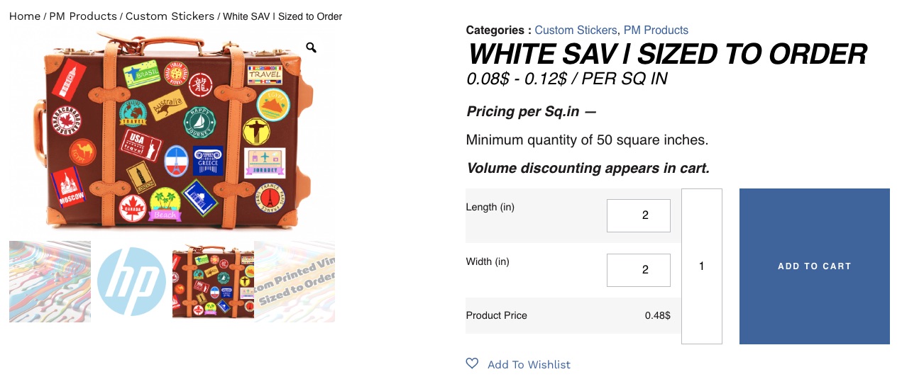This screenshot has width=902, height=384.
Task: Click the 0.48$ product price value
Action: (x=657, y=315)
